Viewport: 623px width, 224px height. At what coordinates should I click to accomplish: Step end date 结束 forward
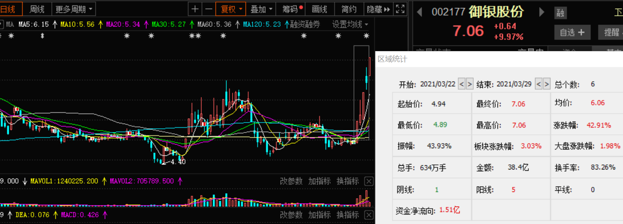pos(546,84)
